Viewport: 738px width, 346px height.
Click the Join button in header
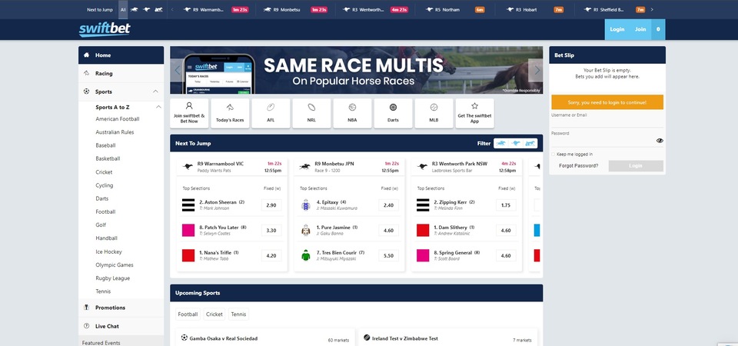(x=640, y=29)
